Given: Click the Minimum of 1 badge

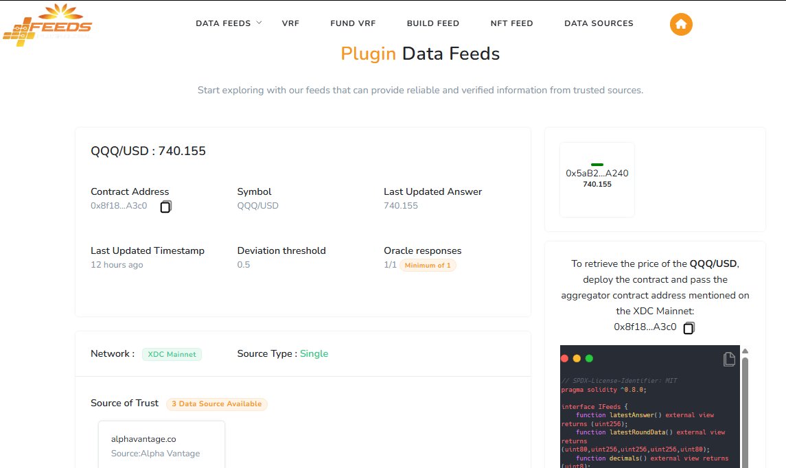Looking at the screenshot, I should tap(428, 265).
